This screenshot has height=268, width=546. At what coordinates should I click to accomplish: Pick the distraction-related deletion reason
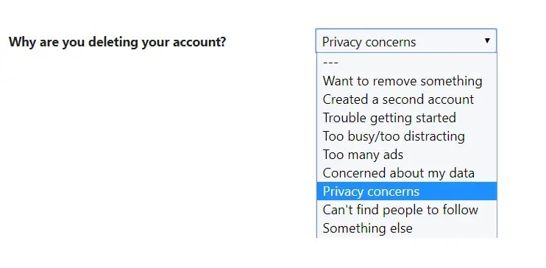(407, 136)
